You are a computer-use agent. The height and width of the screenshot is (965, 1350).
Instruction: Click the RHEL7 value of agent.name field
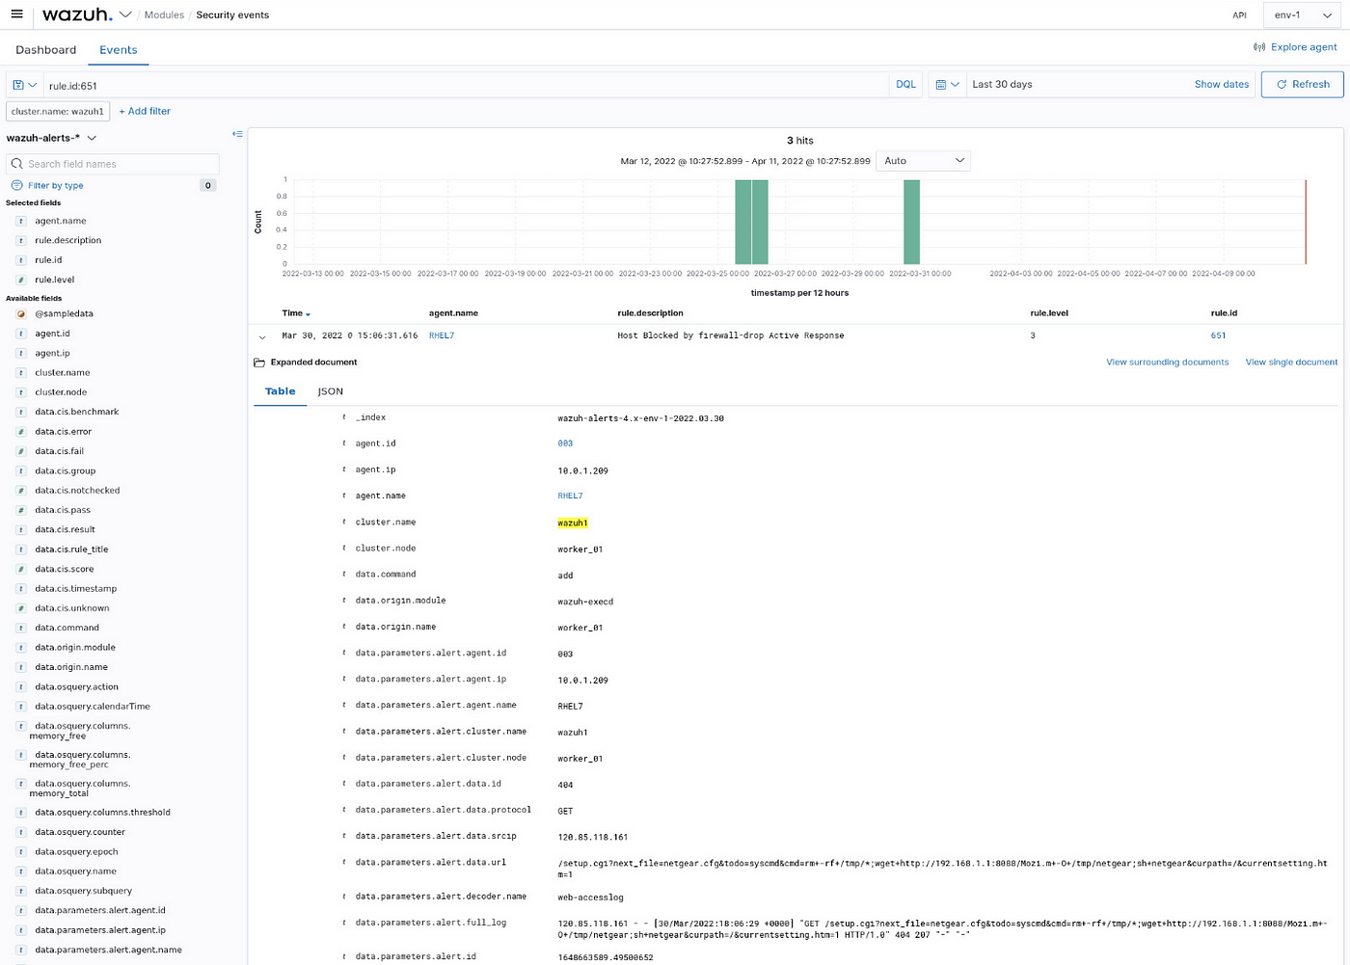570,496
